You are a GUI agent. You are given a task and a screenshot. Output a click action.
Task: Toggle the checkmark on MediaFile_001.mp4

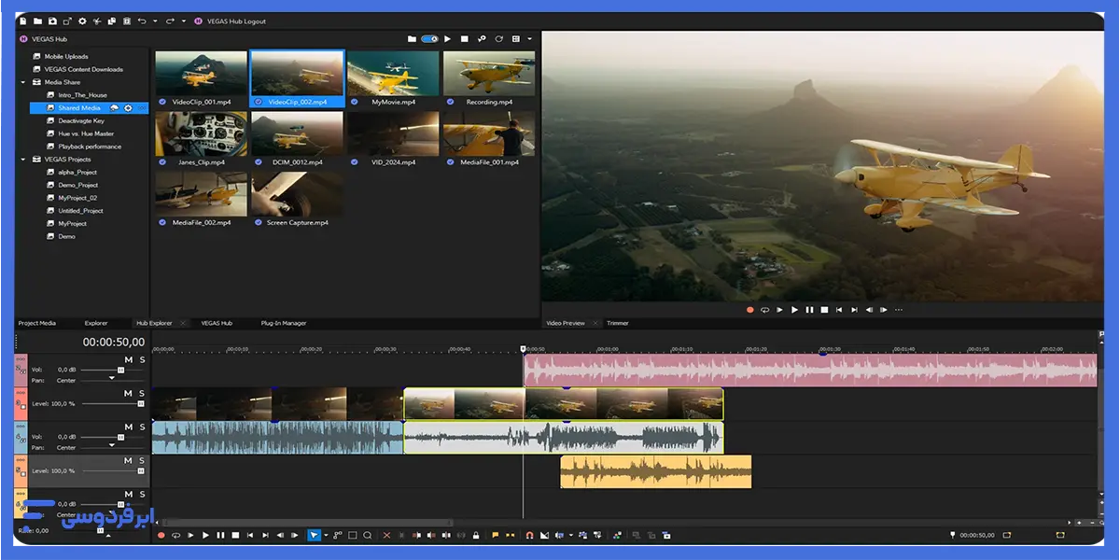click(450, 162)
